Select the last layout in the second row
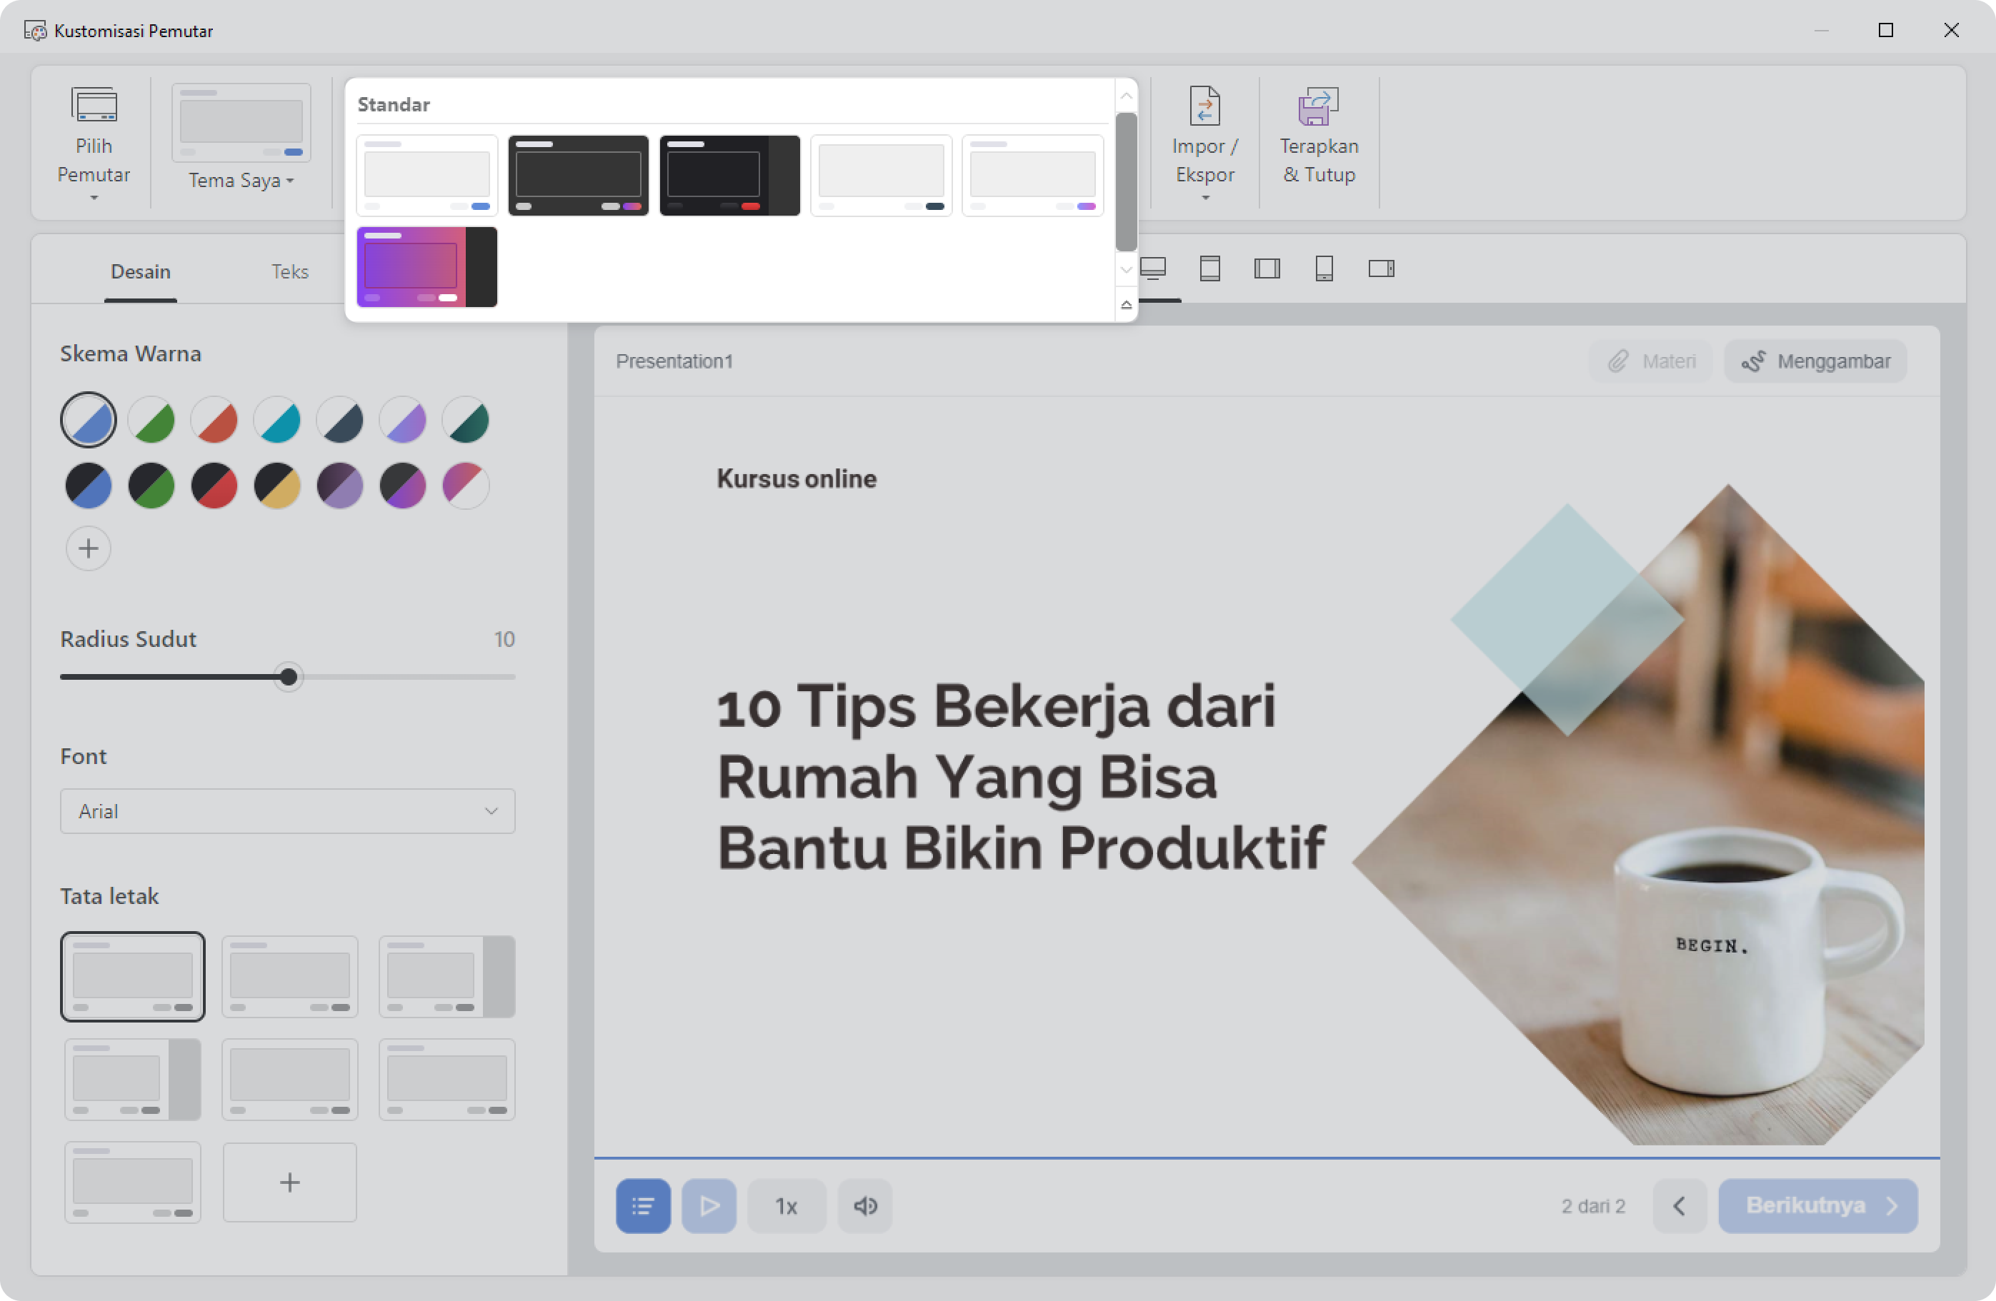Screen dimensions: 1996x1301 tap(447, 1079)
